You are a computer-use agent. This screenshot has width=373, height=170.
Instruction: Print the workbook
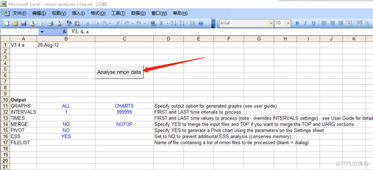[50, 24]
